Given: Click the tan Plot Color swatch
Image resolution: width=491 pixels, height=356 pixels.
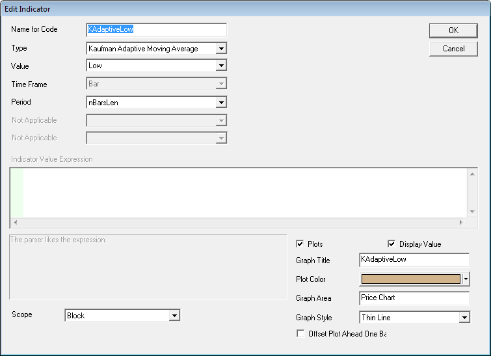Looking at the screenshot, I should [410, 279].
